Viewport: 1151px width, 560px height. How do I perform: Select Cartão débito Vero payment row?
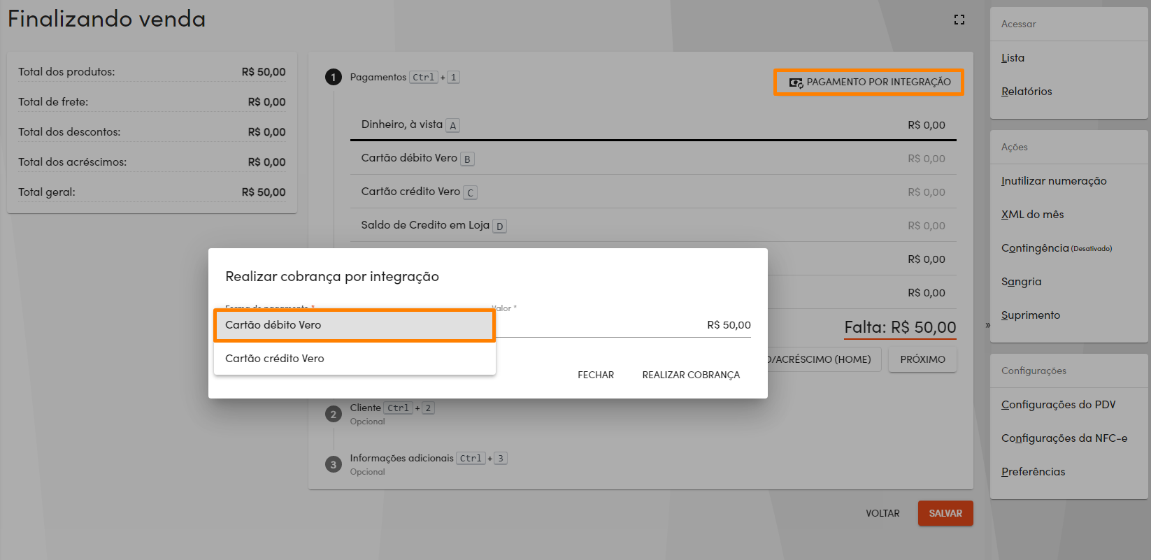(653, 158)
